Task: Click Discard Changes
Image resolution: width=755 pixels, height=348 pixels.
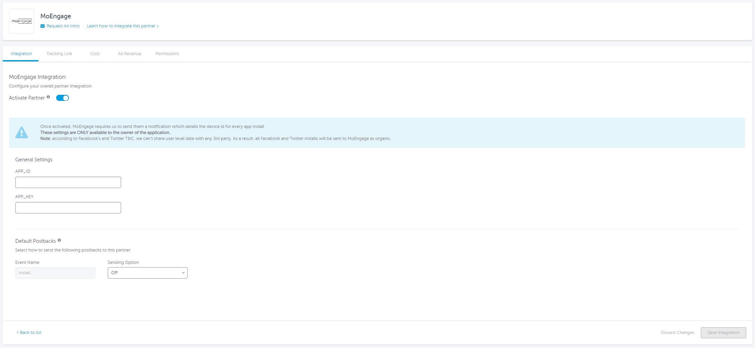Action: [x=677, y=333]
